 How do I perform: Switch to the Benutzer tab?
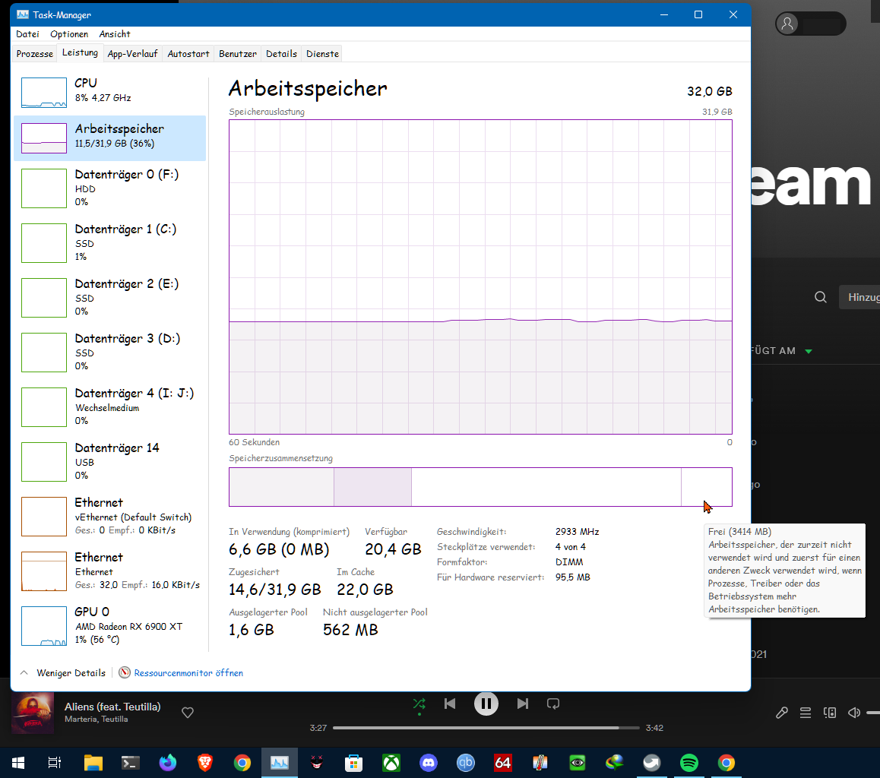(x=237, y=54)
